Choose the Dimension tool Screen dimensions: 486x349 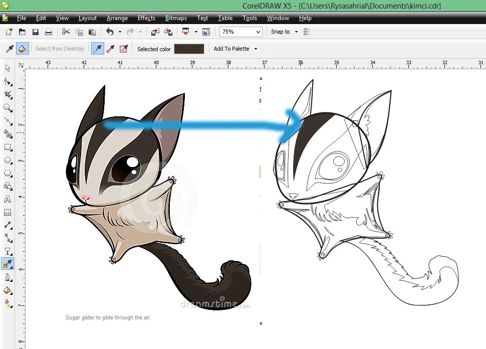pos(8,225)
